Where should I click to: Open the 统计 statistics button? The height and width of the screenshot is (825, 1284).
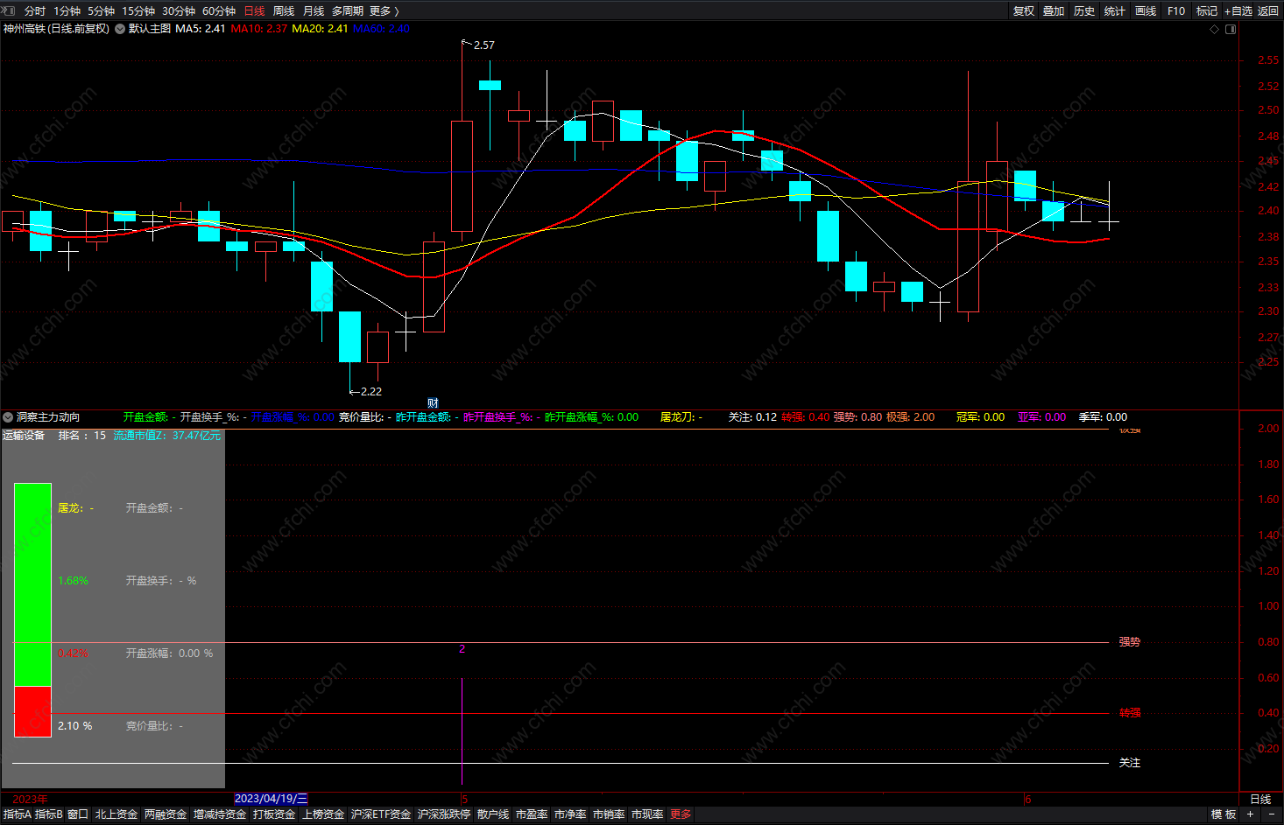1115,10
